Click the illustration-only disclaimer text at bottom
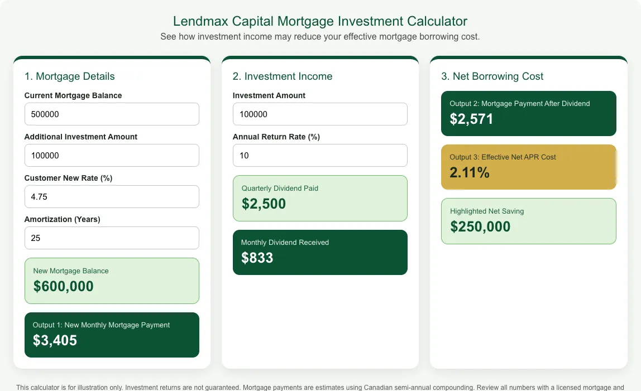 (x=320, y=387)
